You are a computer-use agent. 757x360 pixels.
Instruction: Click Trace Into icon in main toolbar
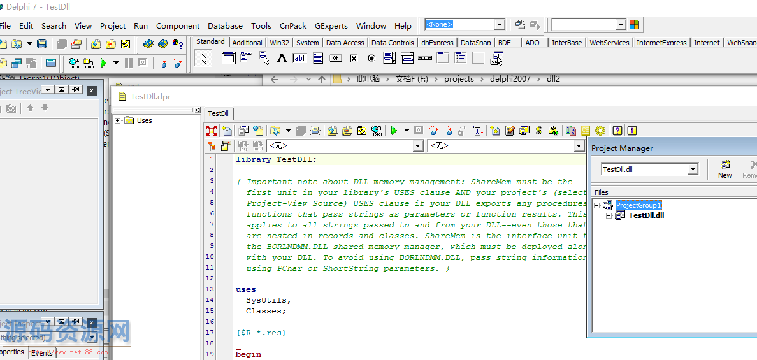coord(164,62)
